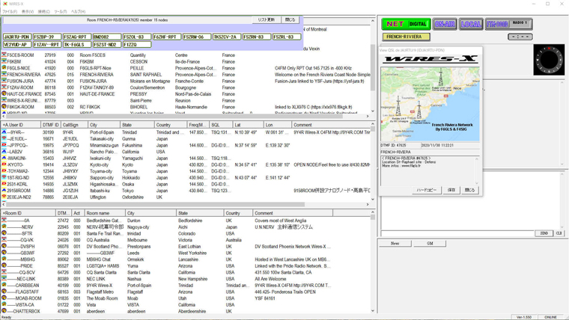
Task: Click the chat message input field
Action: (x=457, y=233)
